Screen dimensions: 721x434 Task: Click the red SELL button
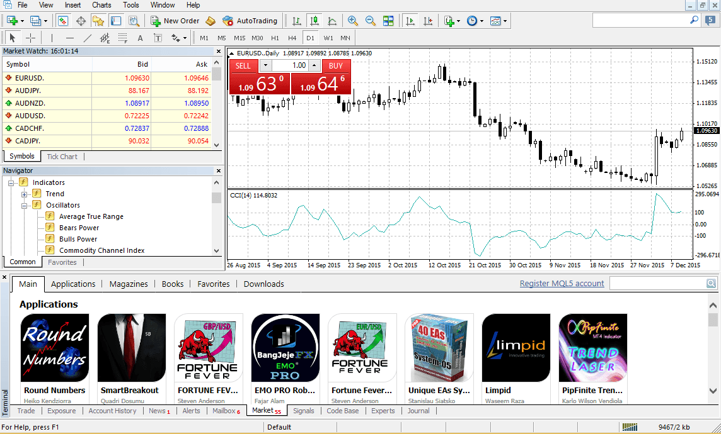pos(243,65)
